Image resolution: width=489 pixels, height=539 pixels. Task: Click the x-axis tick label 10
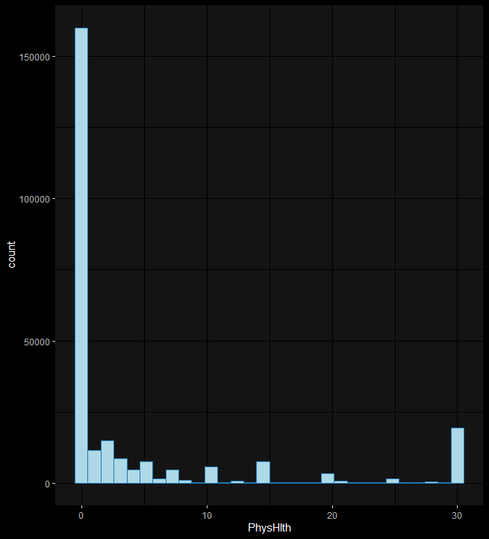pos(207,516)
